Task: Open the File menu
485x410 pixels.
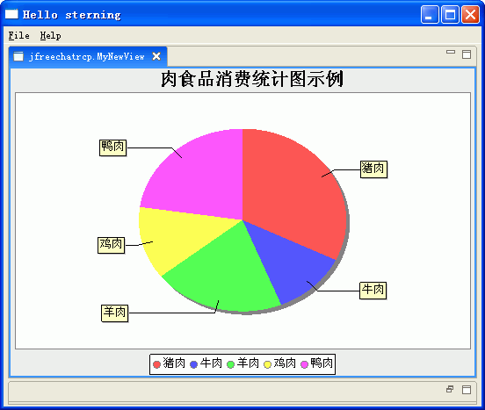Action: point(18,36)
